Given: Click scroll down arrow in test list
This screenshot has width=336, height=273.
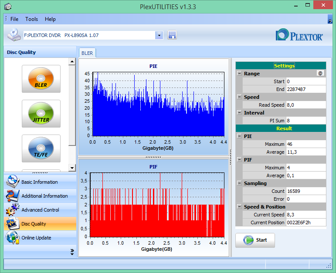Looking at the screenshot, I should 72,168.
